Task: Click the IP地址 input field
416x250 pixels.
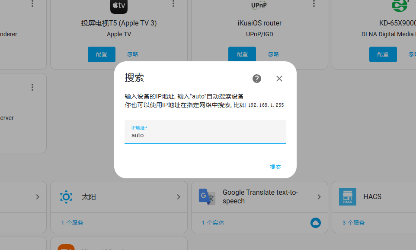Action: 205,132
